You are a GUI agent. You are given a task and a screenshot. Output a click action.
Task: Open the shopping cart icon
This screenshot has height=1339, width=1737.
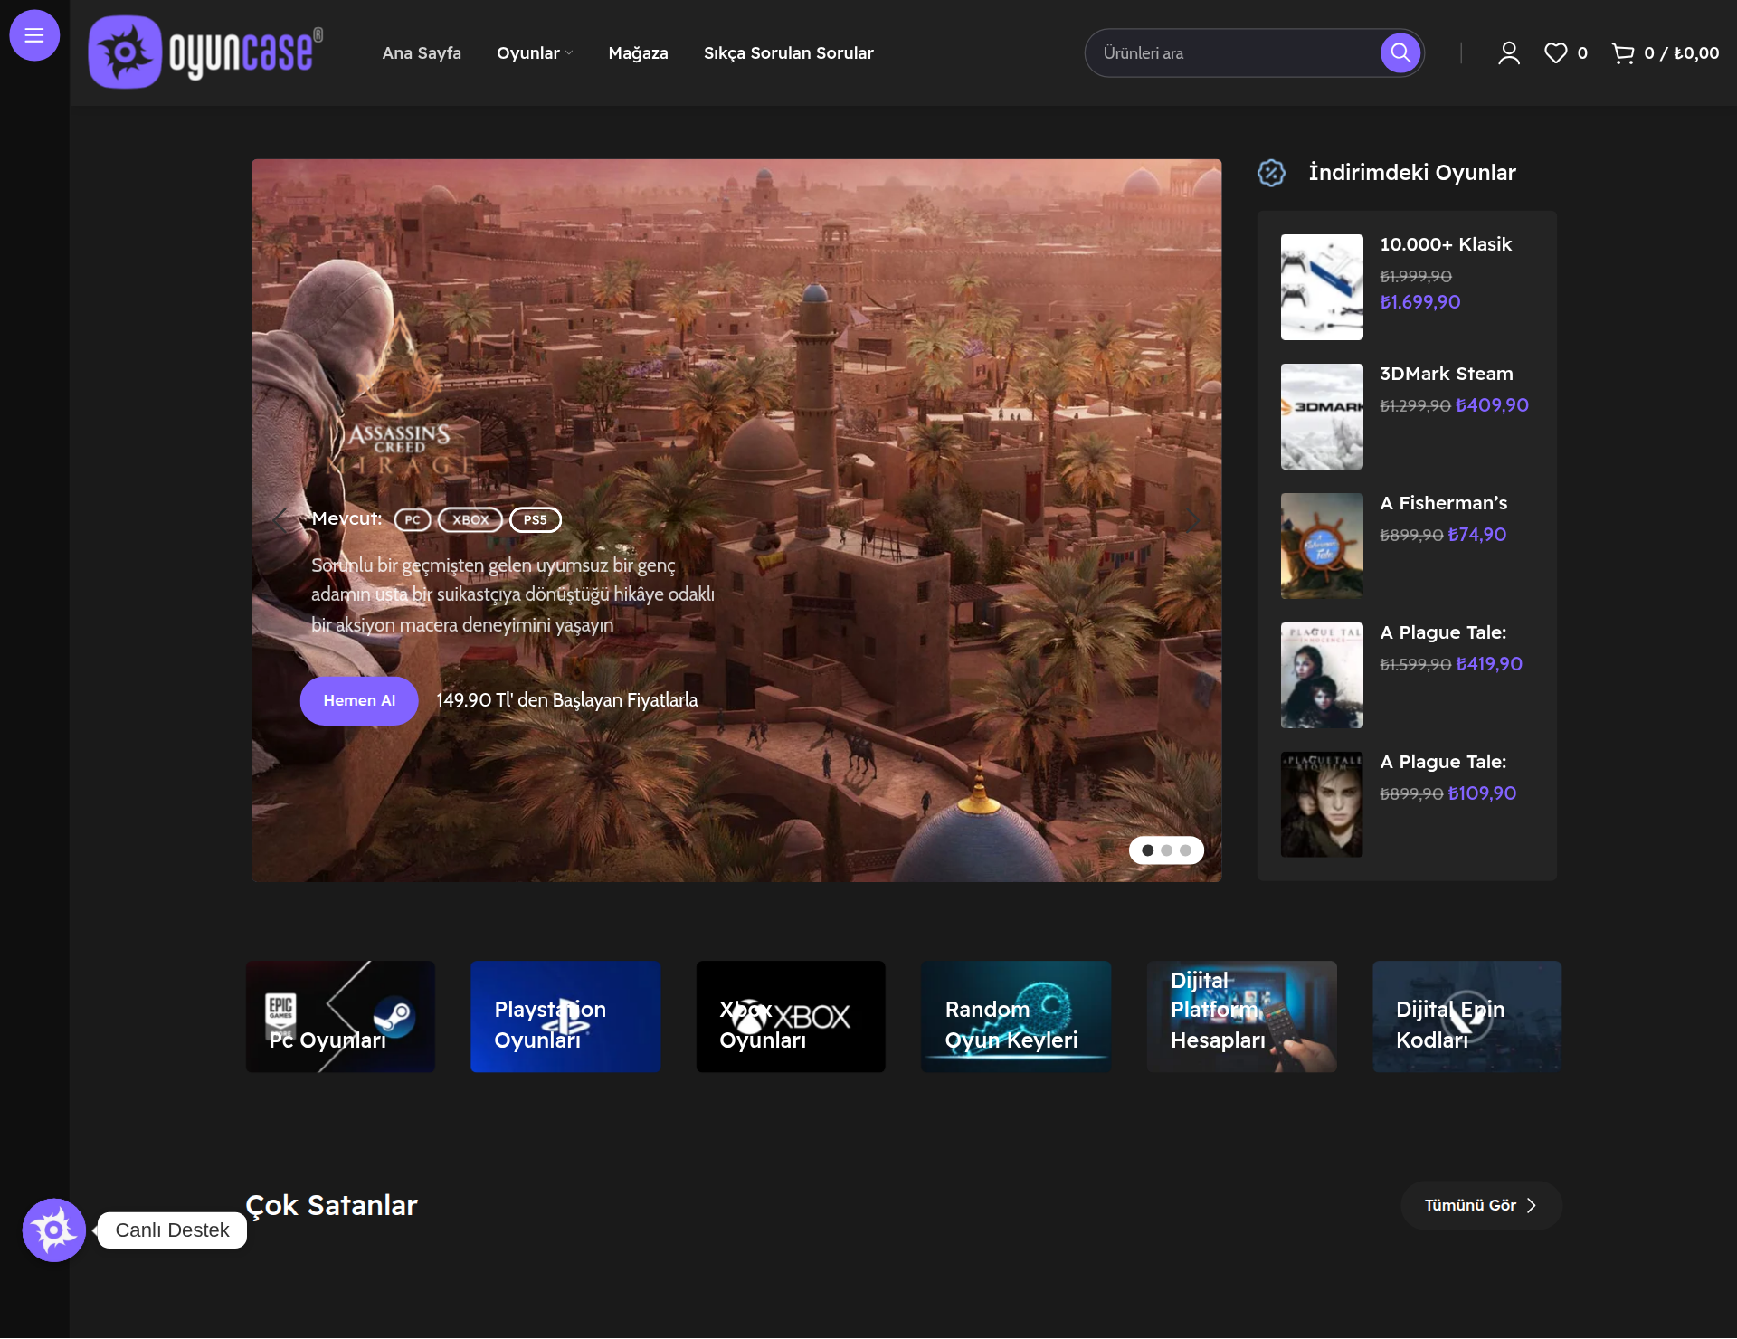pyautogui.click(x=1623, y=53)
